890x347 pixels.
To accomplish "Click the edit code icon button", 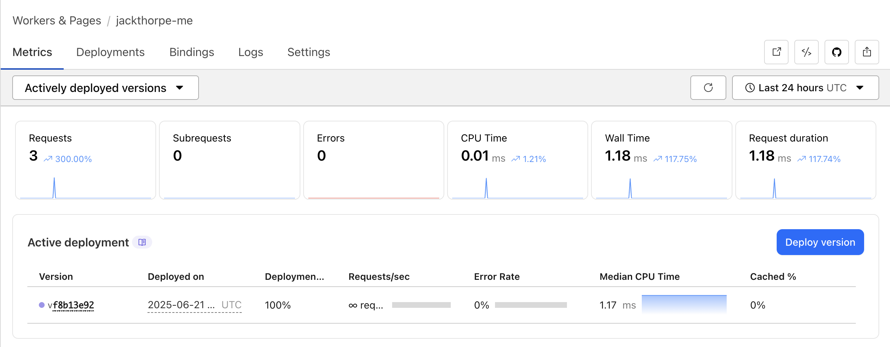I will click(x=806, y=52).
